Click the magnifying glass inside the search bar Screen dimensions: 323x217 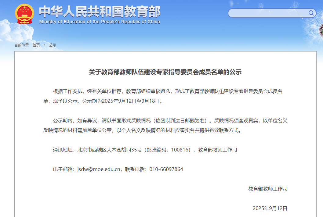311,13
